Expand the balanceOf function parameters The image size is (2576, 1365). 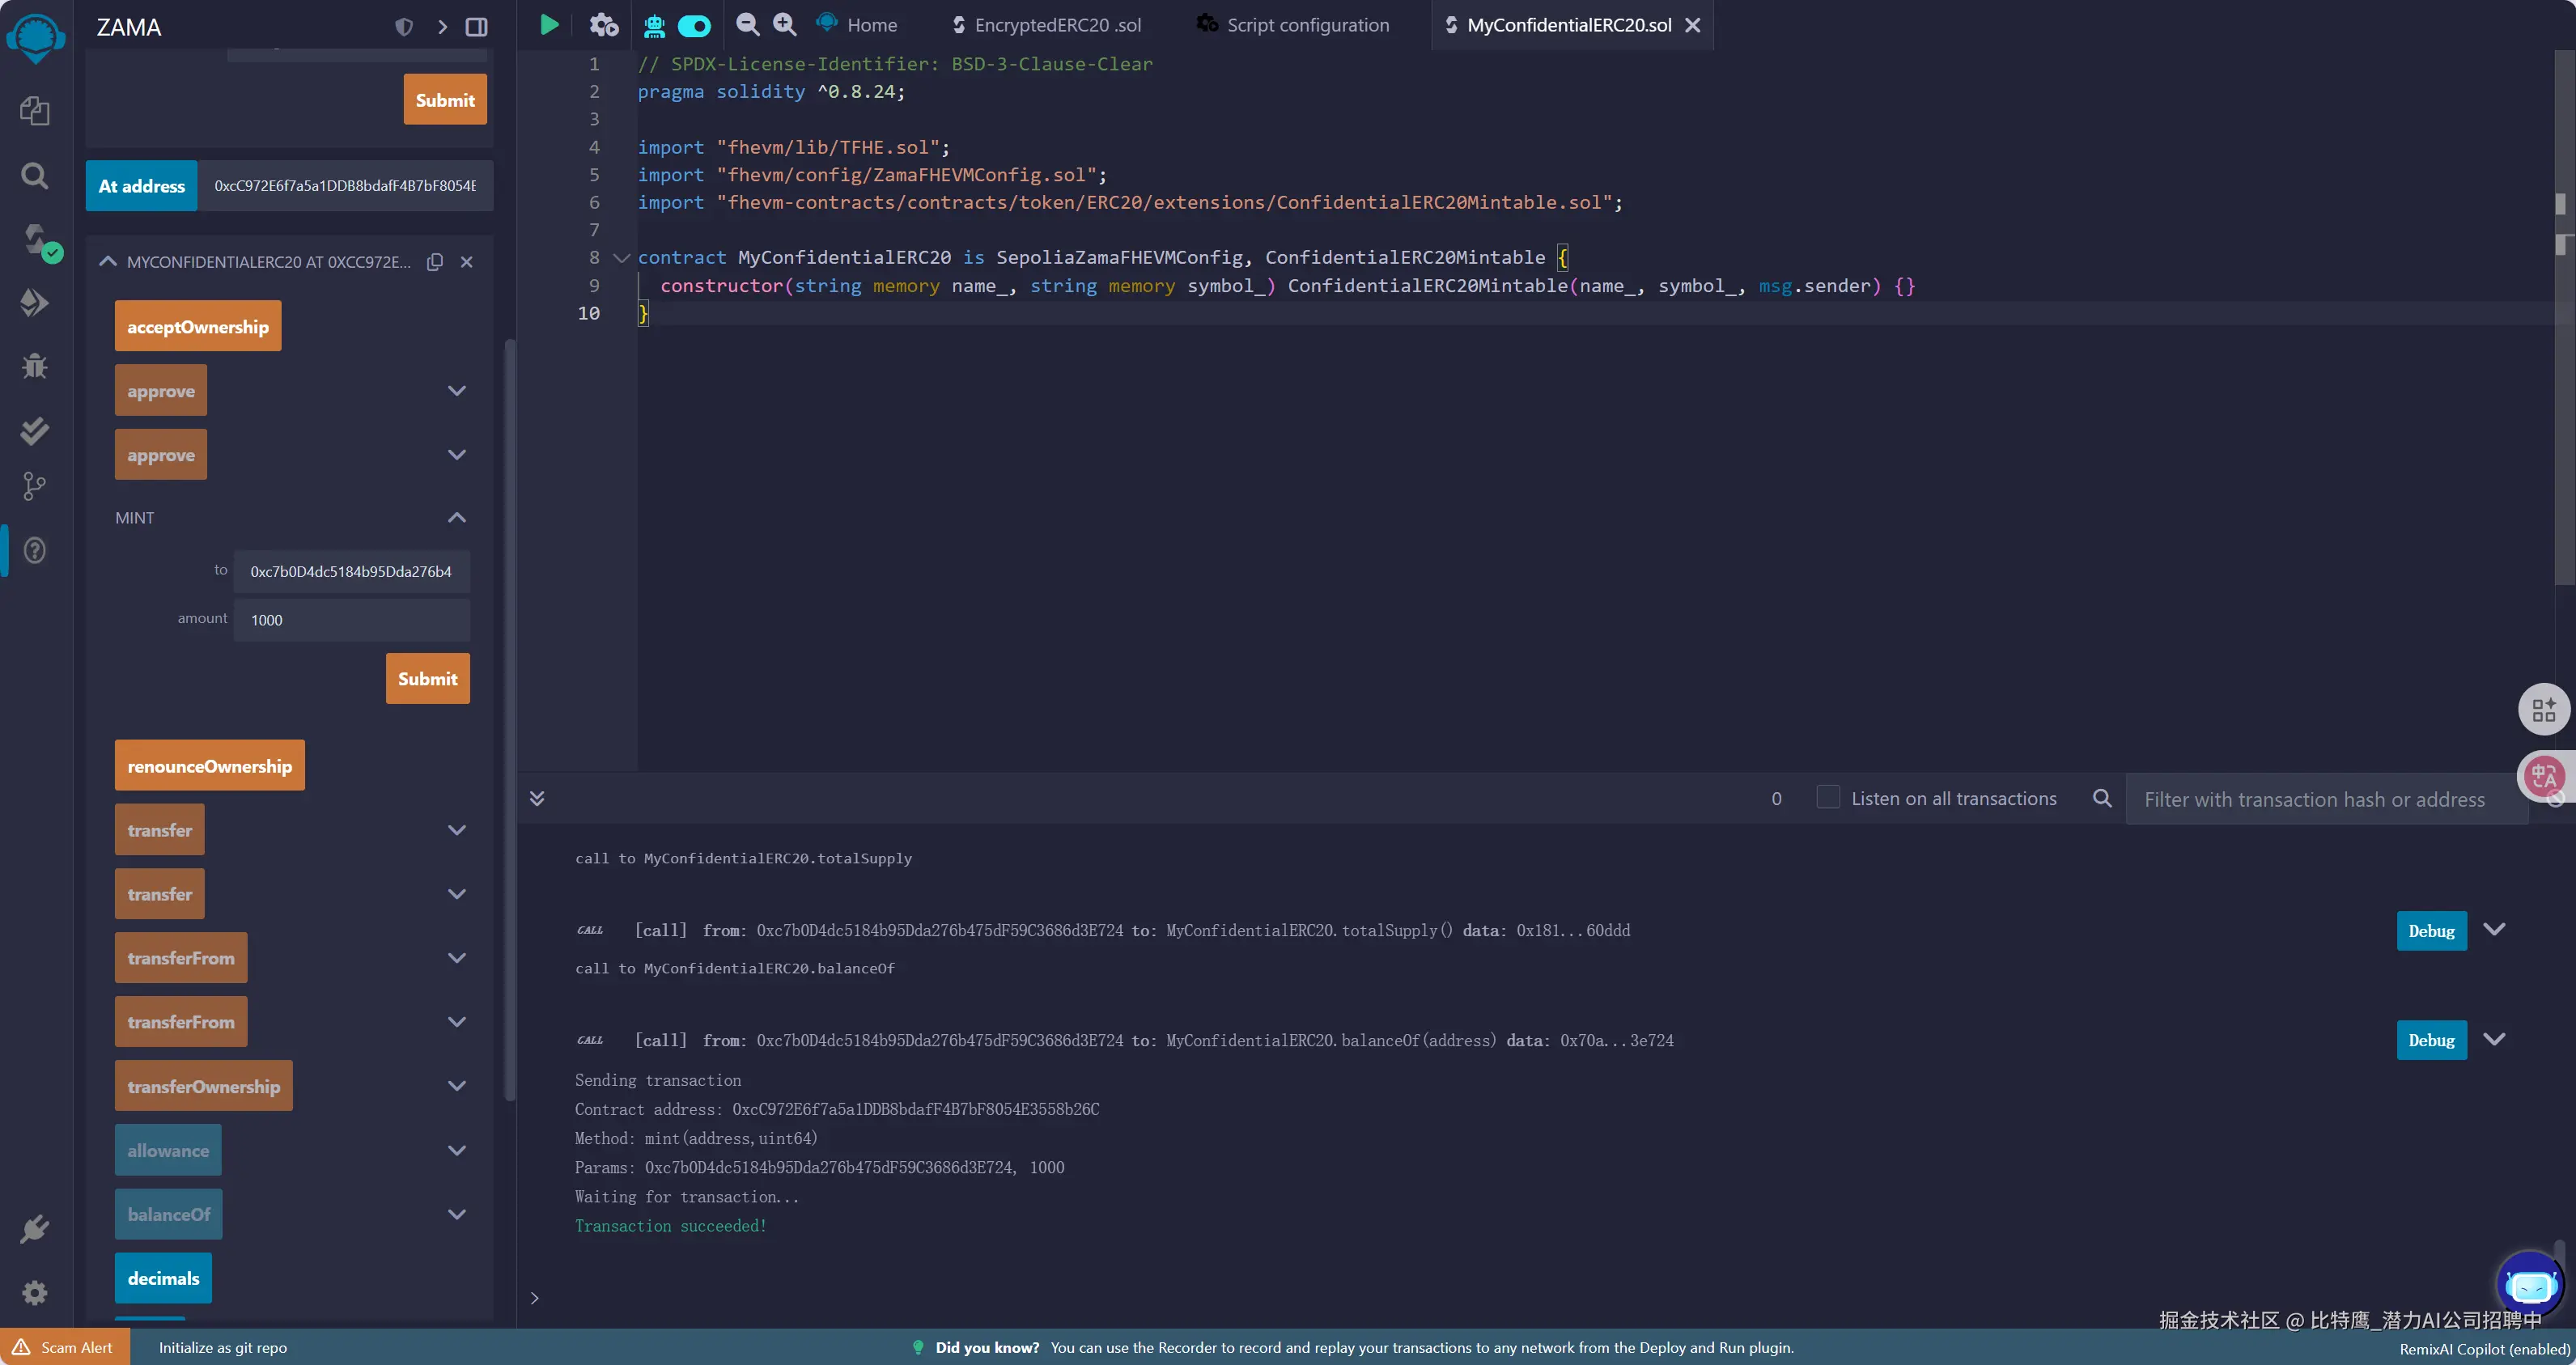tap(456, 1214)
